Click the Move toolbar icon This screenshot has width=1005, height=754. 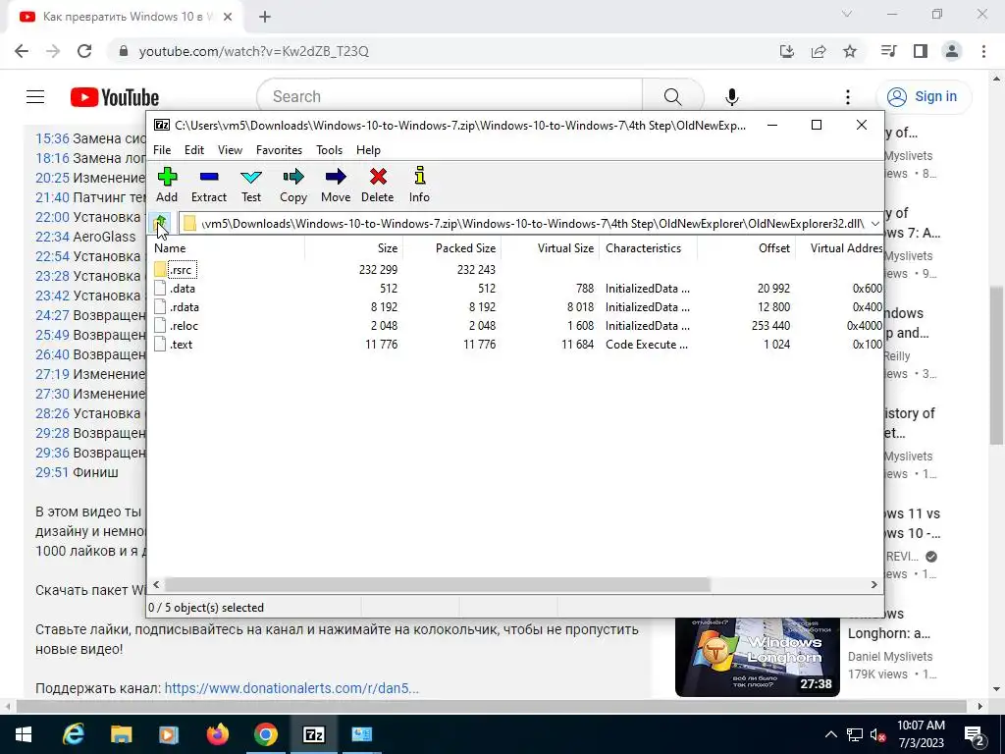pyautogui.click(x=336, y=185)
